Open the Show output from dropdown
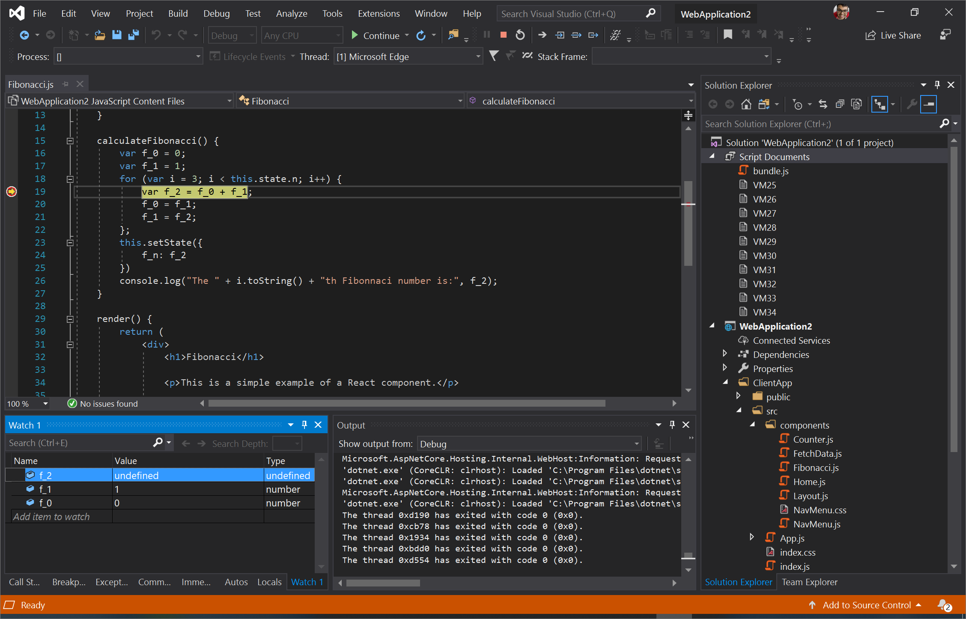 [x=636, y=444]
